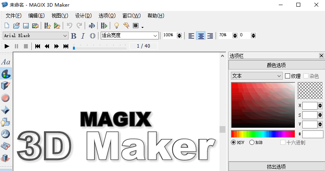Click the New document icon
This screenshot has width=325, height=171.
click(x=7, y=26)
